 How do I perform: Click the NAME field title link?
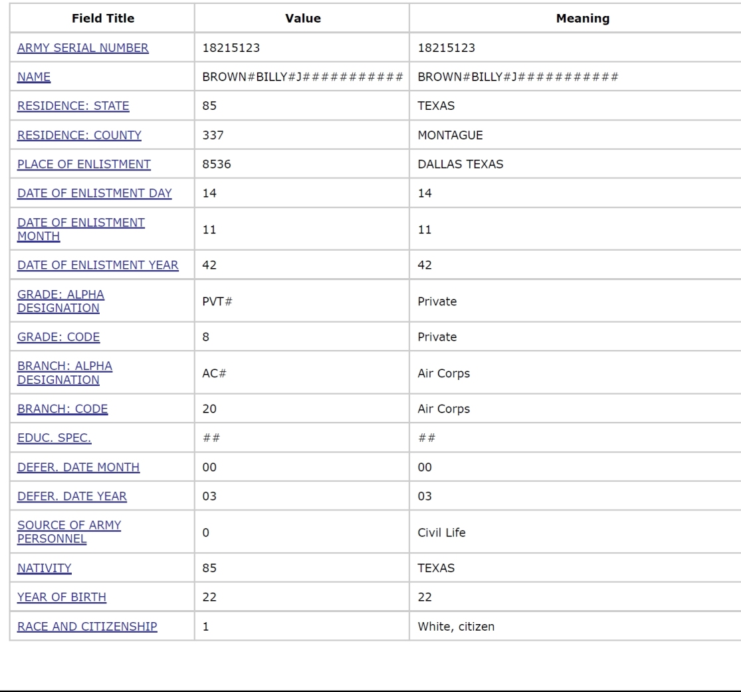coord(35,77)
